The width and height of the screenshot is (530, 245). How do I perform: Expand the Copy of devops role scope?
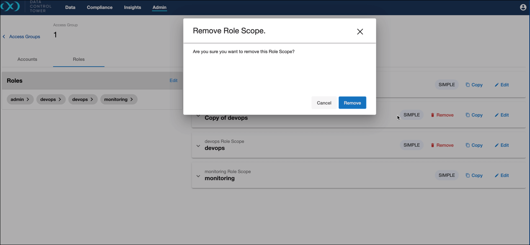pos(198,116)
